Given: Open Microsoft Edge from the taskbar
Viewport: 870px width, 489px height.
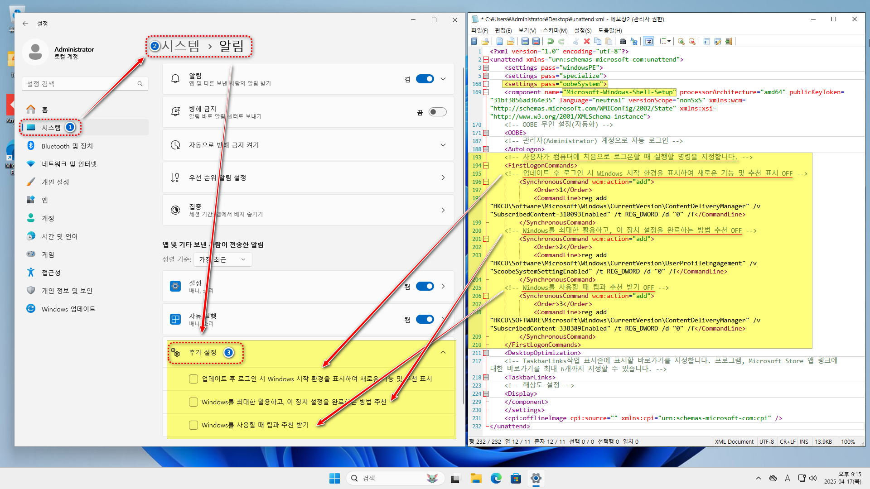Looking at the screenshot, I should click(x=496, y=478).
